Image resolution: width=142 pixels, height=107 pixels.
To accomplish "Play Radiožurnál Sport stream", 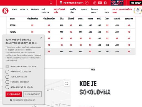I will pyautogui.click(x=87, y=3).
